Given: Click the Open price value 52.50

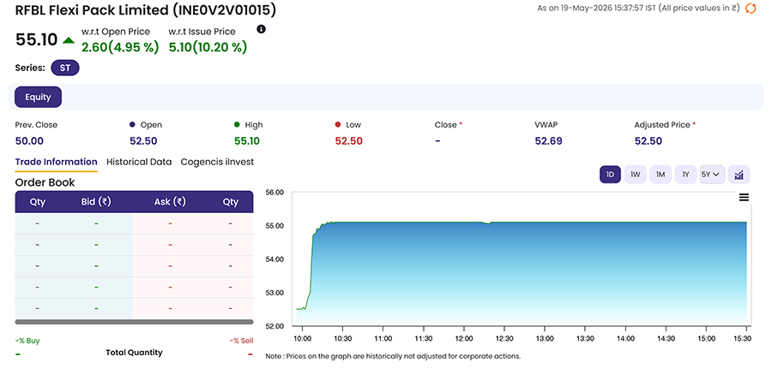Looking at the screenshot, I should [x=143, y=141].
